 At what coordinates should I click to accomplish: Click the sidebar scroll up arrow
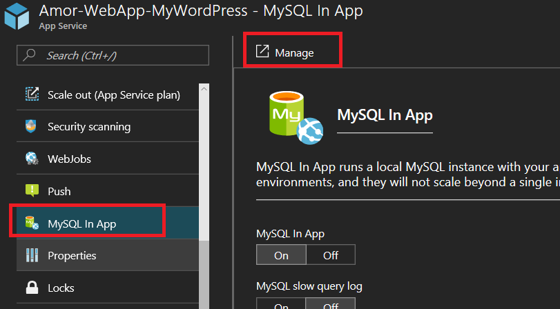pos(204,88)
